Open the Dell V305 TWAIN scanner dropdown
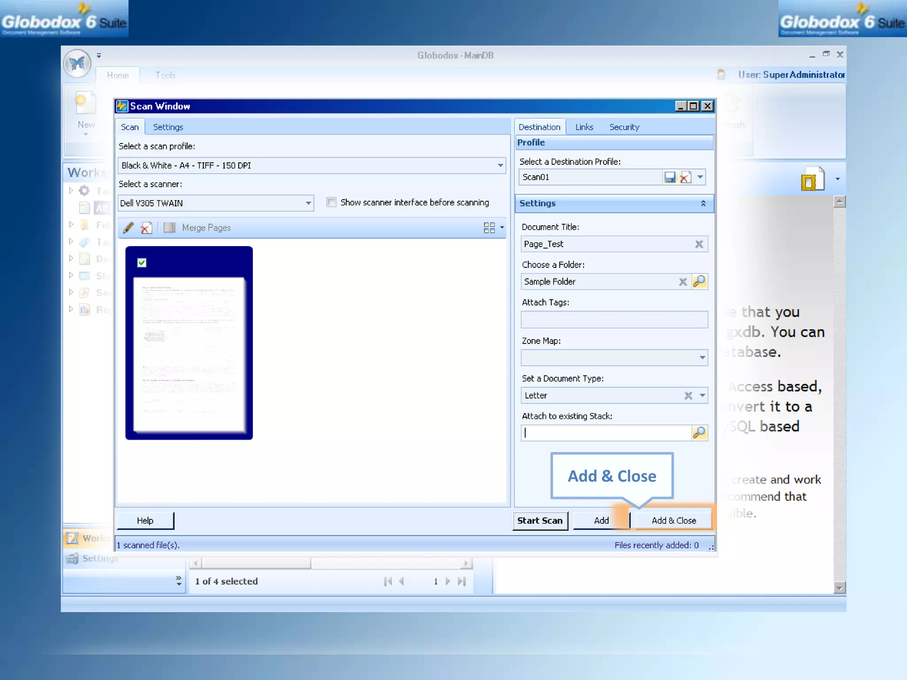Image resolution: width=907 pixels, height=680 pixels. pos(308,203)
